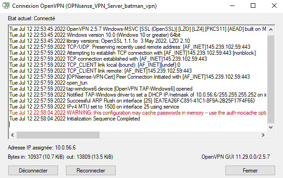Close the window using the X icon
This screenshot has height=178, width=283.
[x=274, y=6]
